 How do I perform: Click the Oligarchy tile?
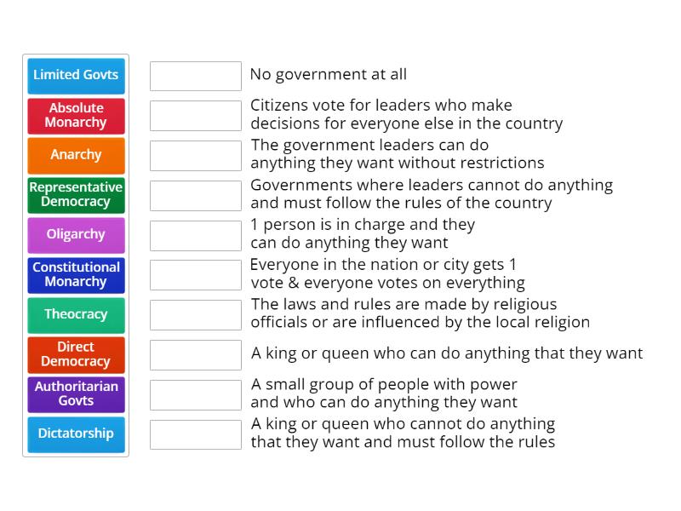tap(75, 235)
